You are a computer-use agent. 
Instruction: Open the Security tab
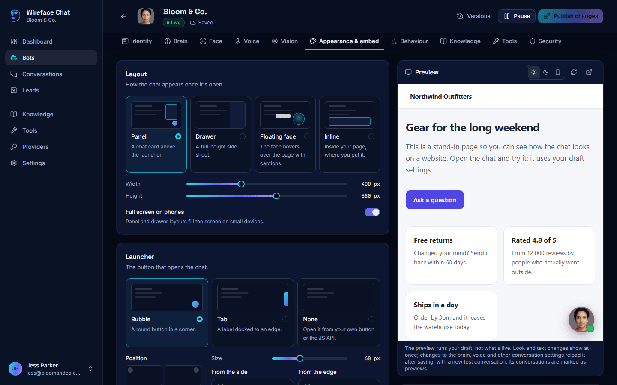tap(545, 41)
